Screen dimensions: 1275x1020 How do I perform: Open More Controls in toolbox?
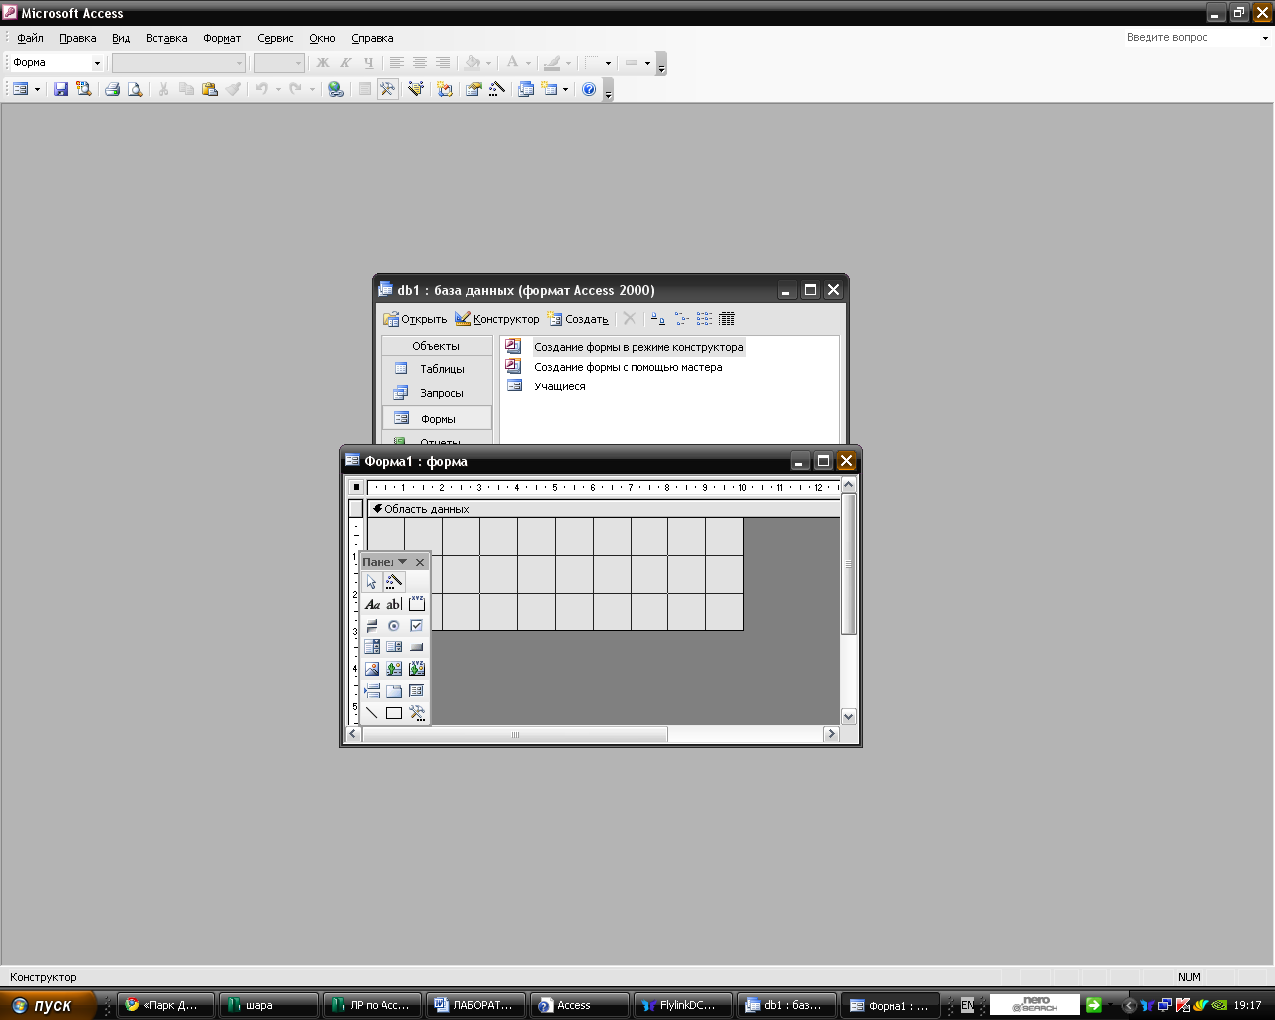[417, 713]
